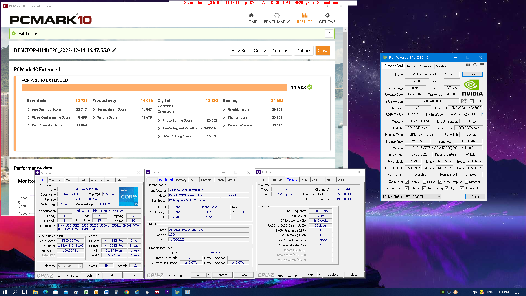
Task: Launch File Explorer from taskbar
Action: pyautogui.click(x=35, y=292)
